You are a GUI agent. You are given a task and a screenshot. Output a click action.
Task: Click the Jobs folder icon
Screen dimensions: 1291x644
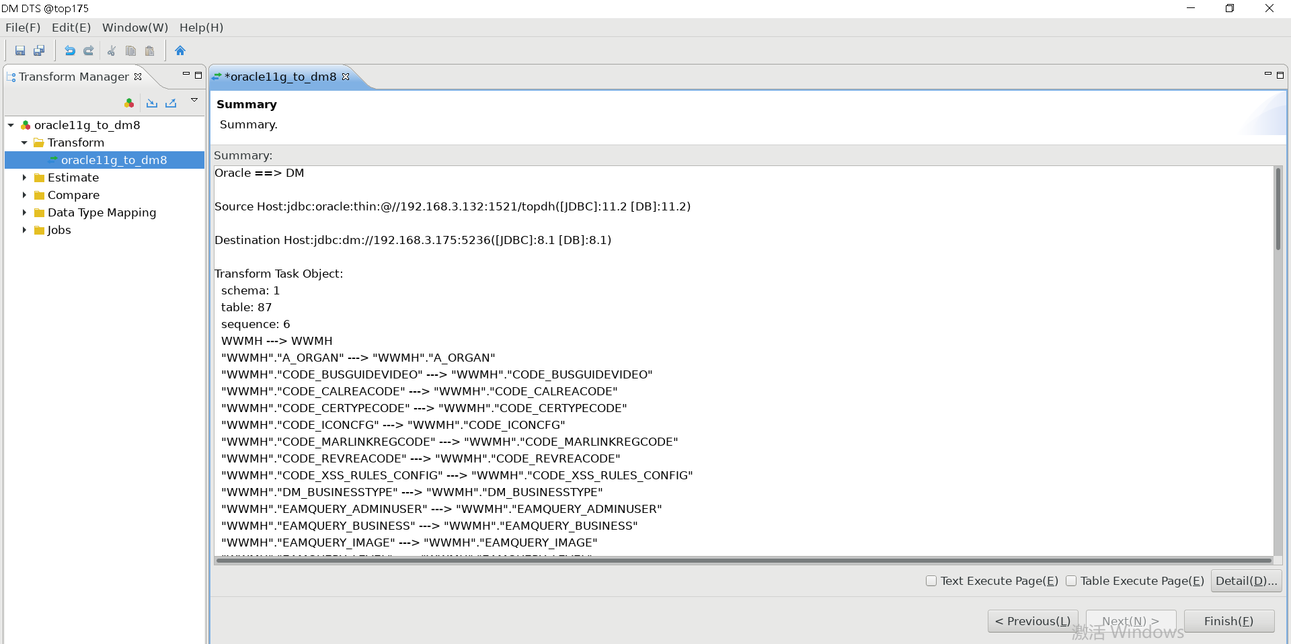tap(39, 230)
